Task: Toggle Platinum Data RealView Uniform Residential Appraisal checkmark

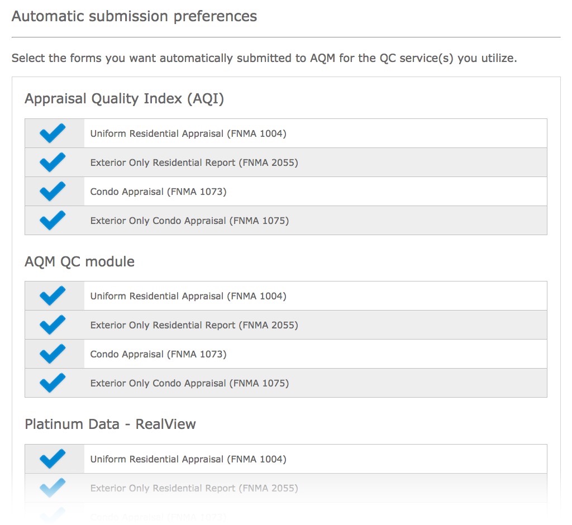Action: 53,459
